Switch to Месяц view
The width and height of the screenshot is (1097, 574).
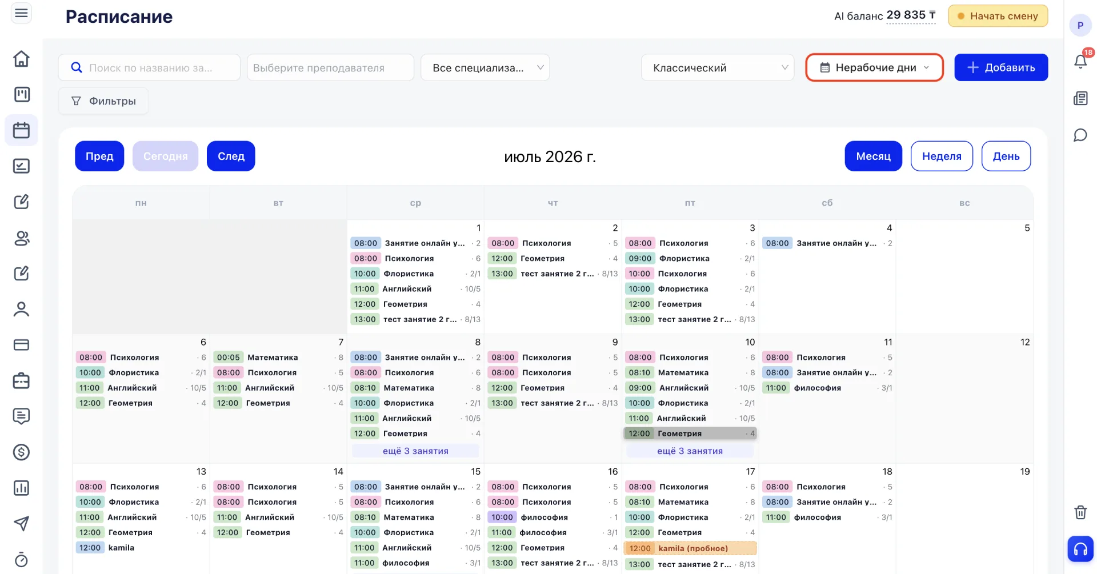[873, 156]
